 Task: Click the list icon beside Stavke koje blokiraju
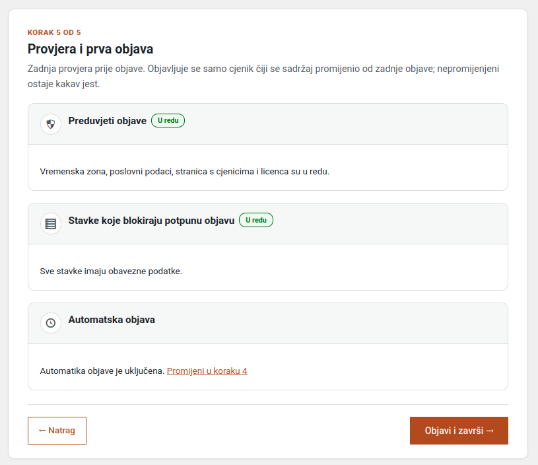(51, 223)
